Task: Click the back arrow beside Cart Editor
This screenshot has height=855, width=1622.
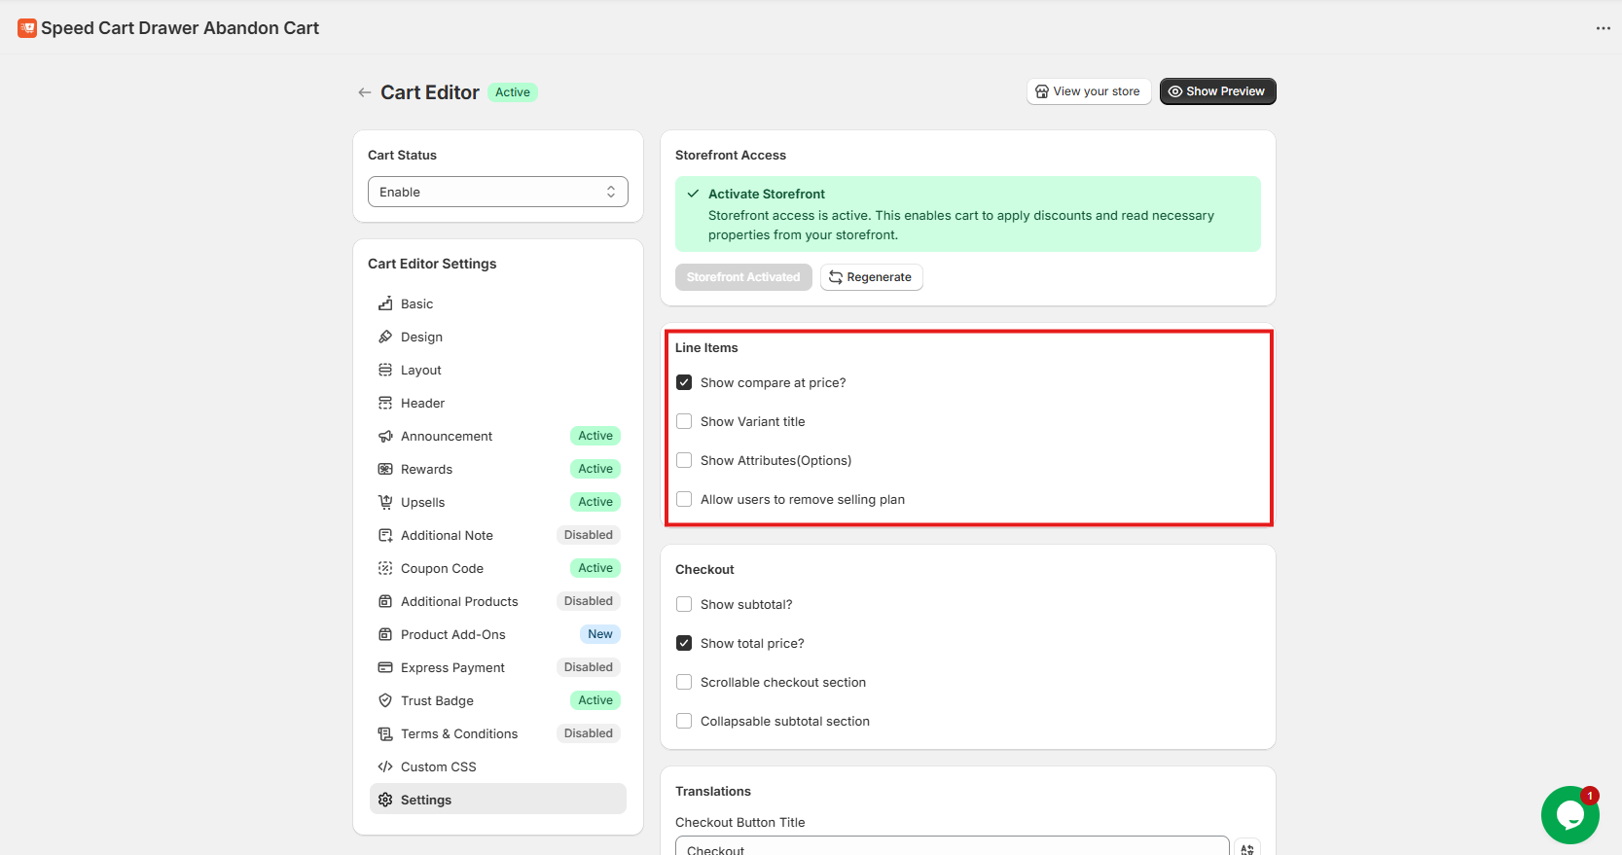Action: point(365,92)
